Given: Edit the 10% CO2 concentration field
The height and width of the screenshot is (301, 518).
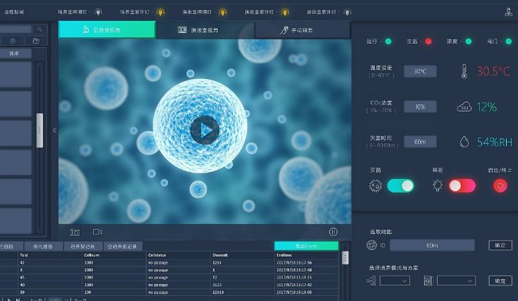Looking at the screenshot, I should pos(420,106).
